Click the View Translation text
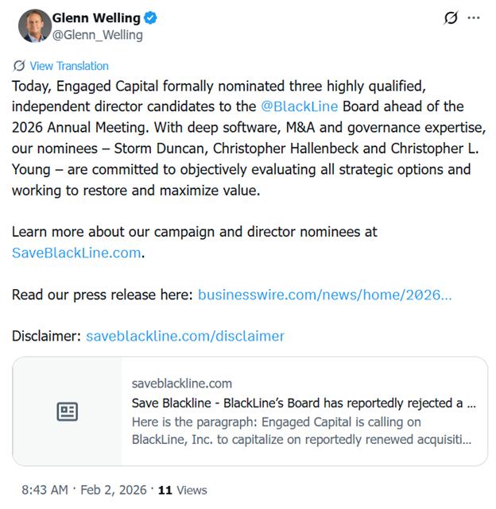 [69, 66]
